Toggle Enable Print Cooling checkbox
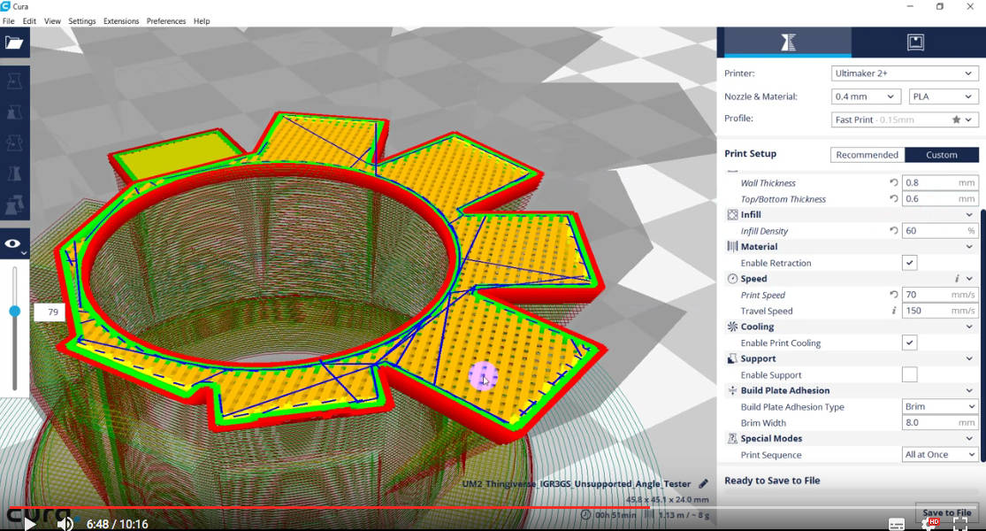 click(909, 342)
